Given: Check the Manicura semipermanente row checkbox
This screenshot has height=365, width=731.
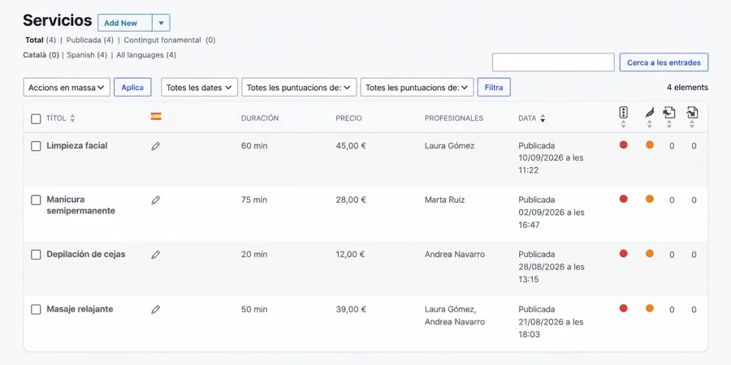Looking at the screenshot, I should [36, 200].
